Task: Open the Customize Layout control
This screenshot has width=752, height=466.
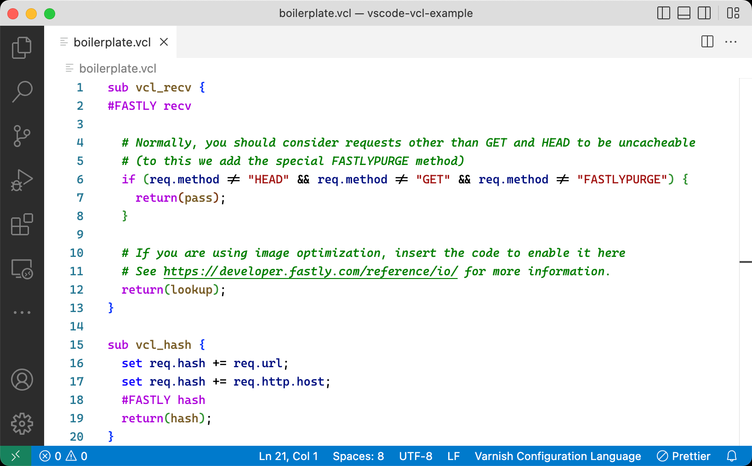Action: [733, 13]
